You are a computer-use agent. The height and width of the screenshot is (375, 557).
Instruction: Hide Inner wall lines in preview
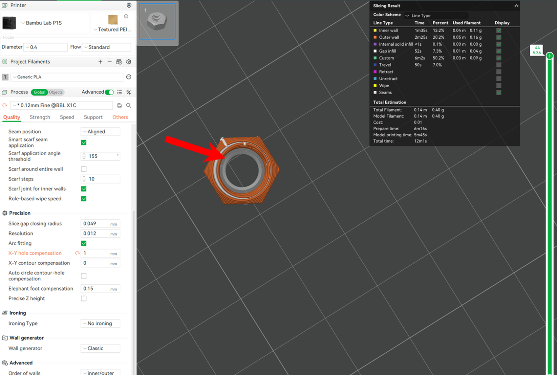499,31
